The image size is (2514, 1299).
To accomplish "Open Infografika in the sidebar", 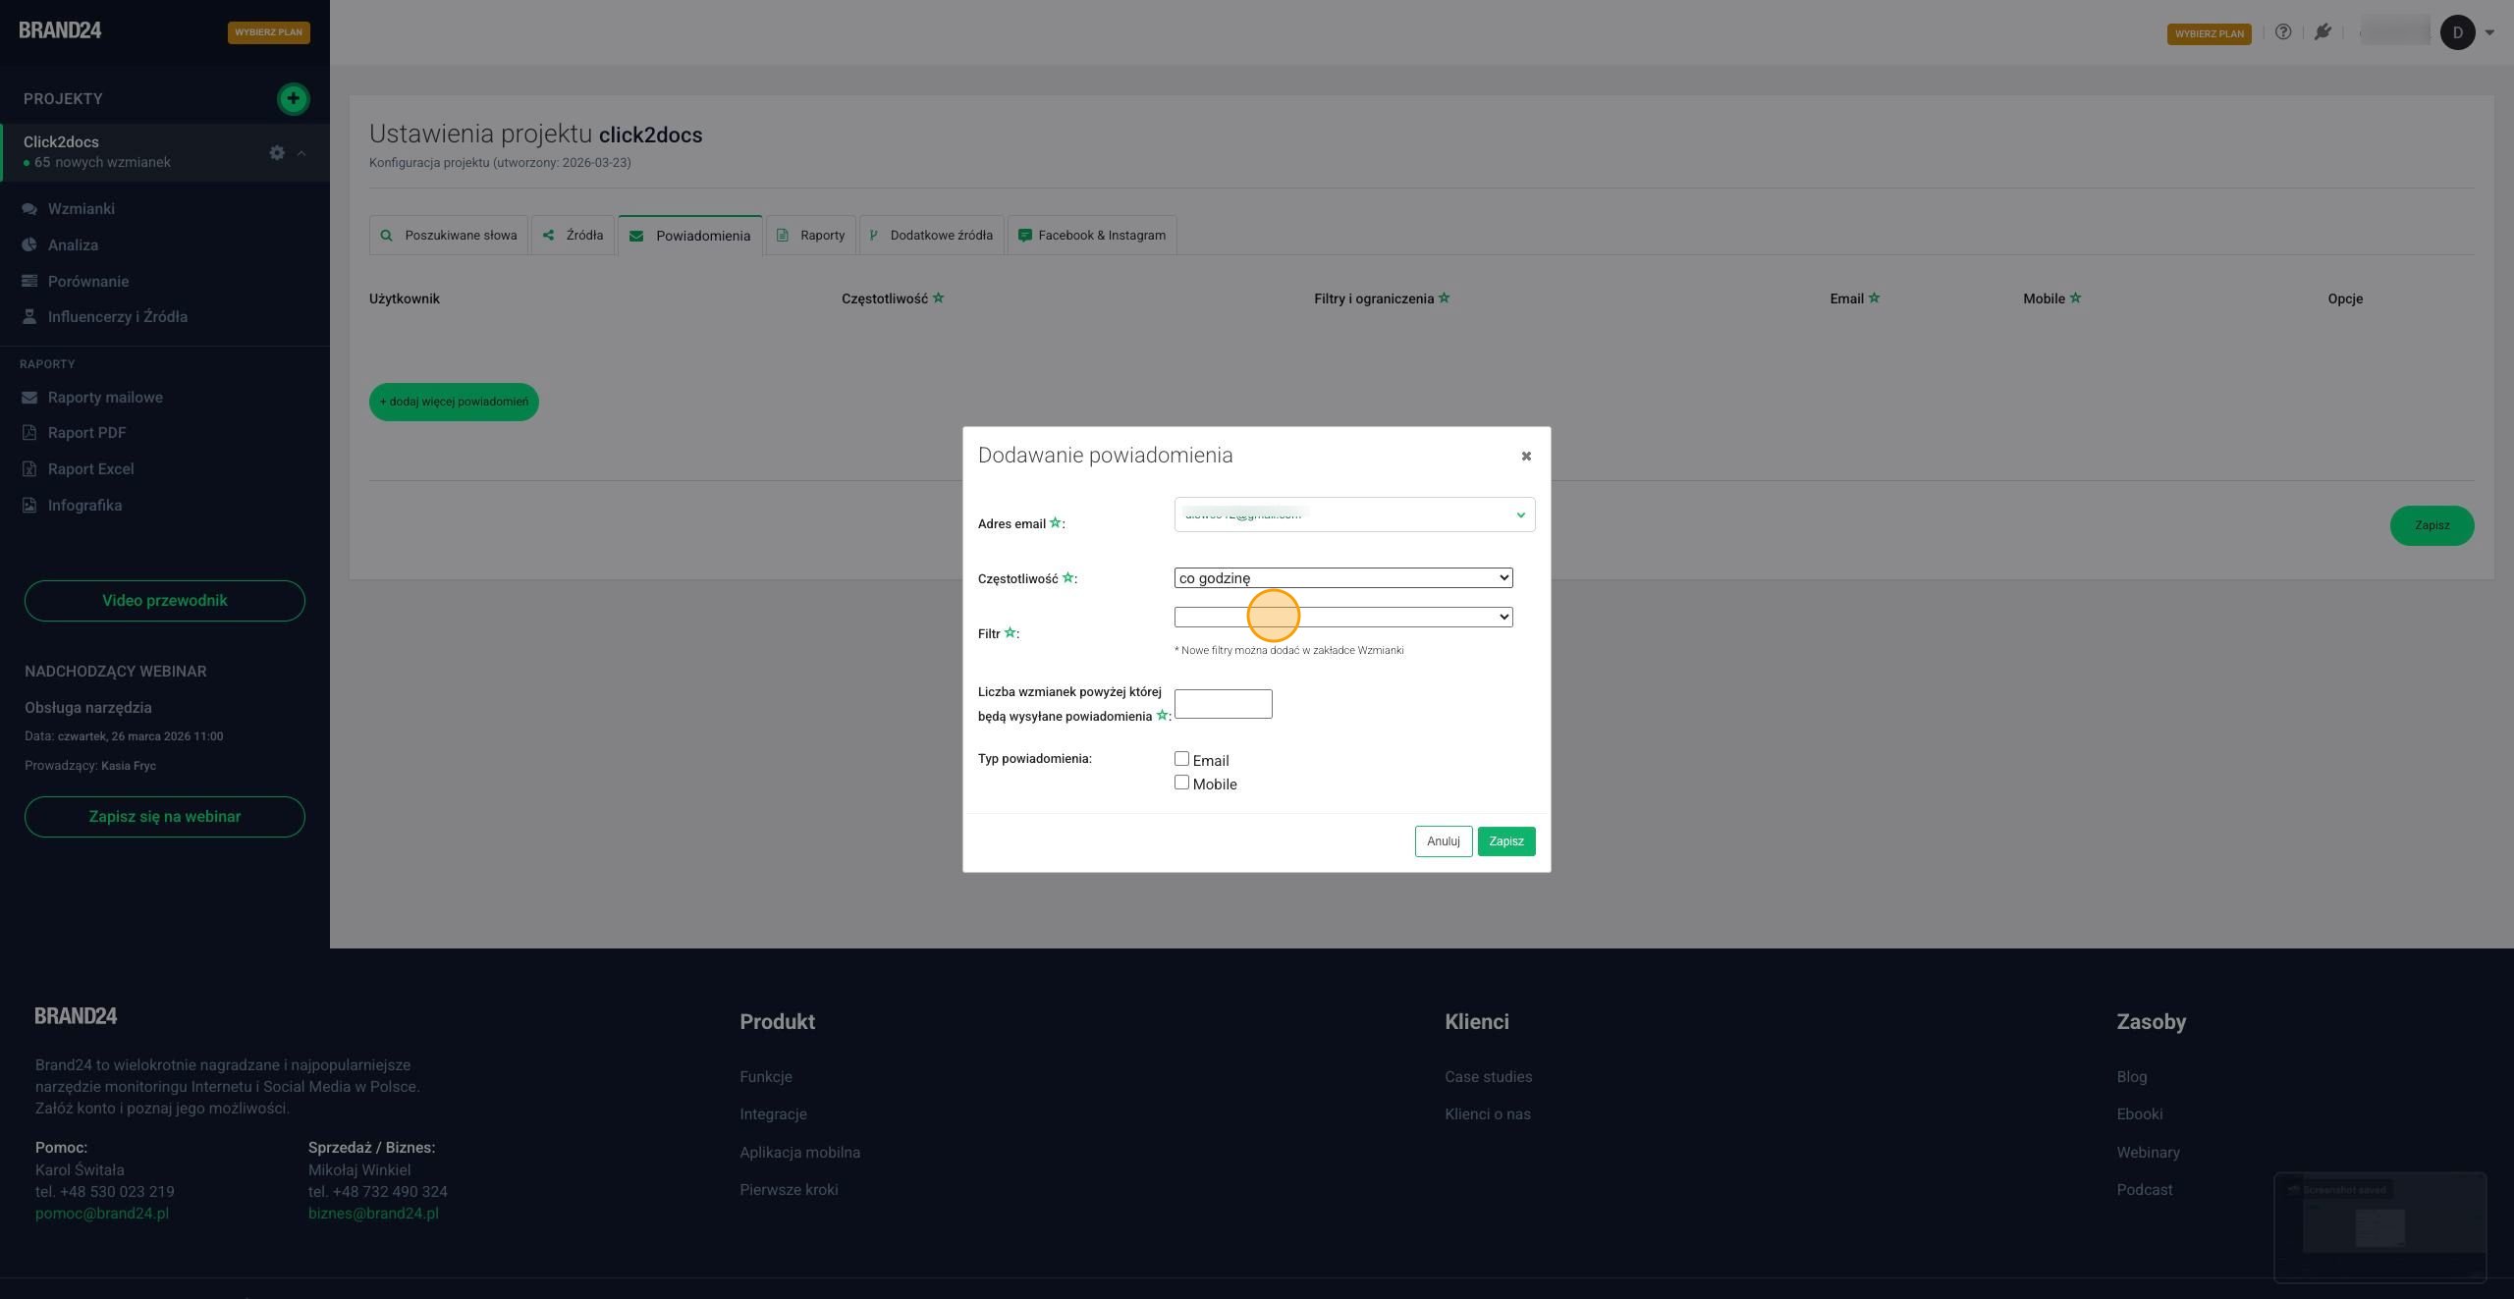I will tap(84, 506).
